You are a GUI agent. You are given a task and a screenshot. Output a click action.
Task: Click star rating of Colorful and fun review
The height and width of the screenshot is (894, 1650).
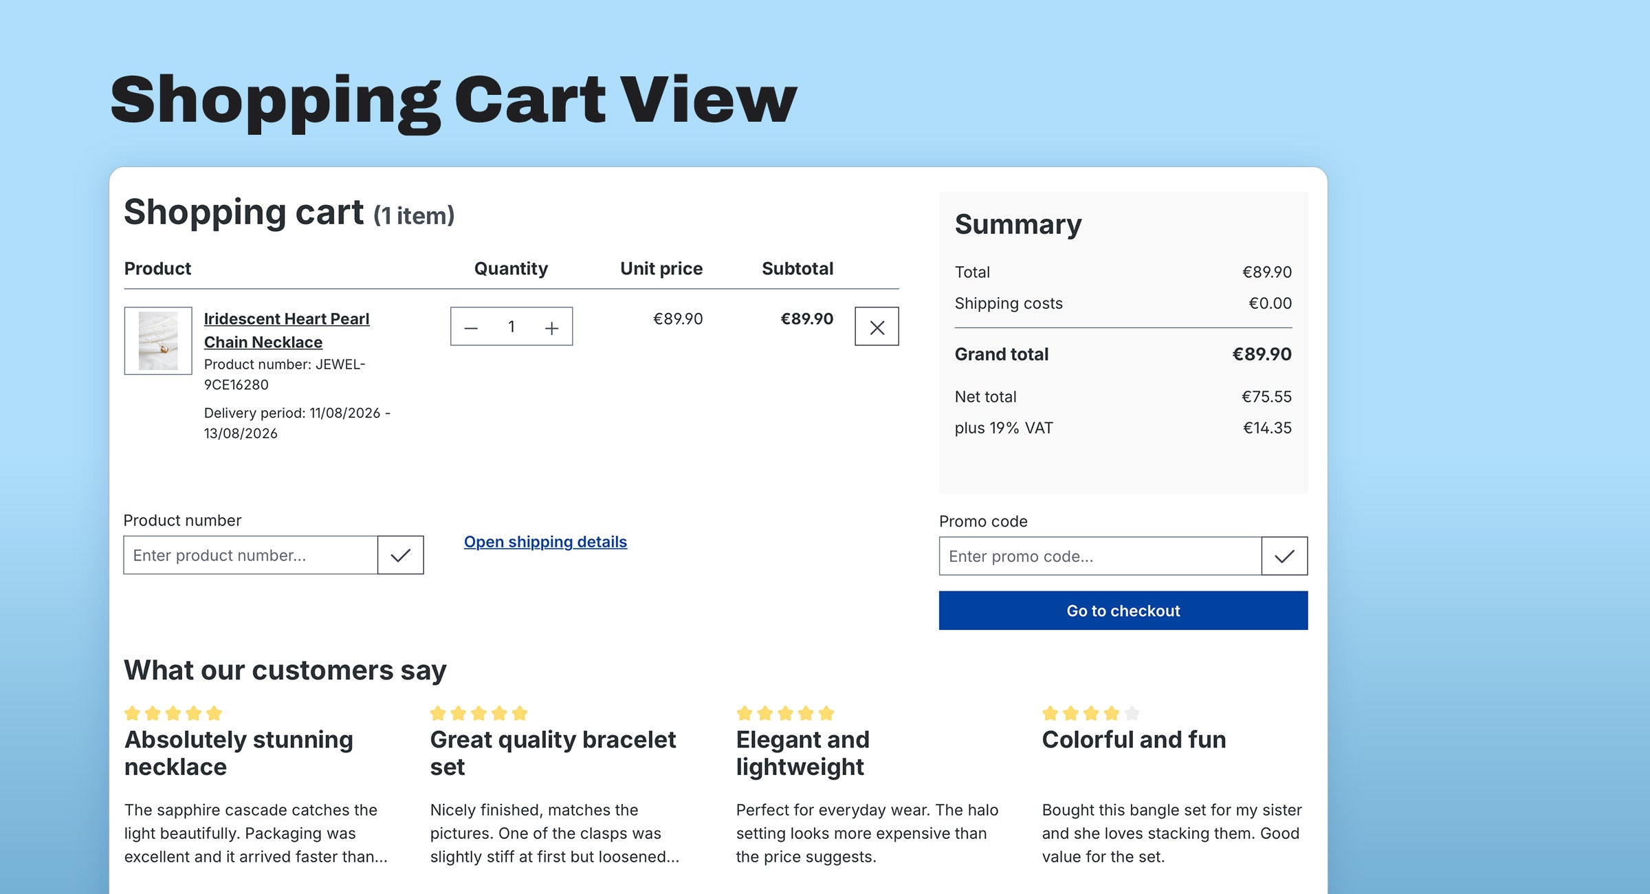(x=1091, y=713)
